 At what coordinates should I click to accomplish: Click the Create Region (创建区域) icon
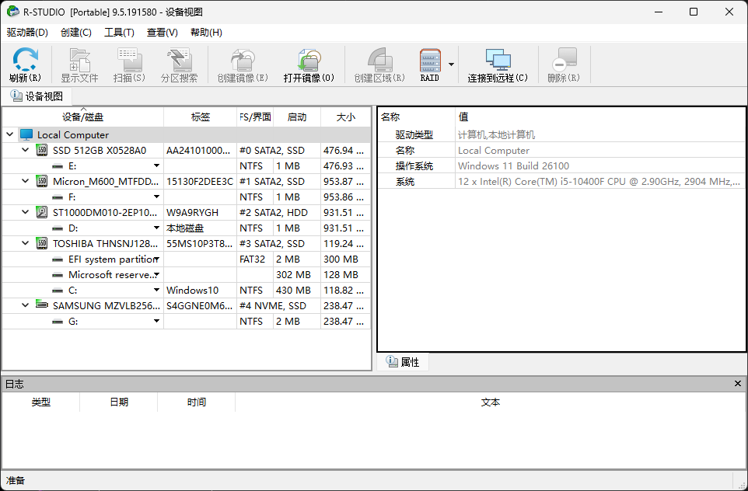click(379, 60)
